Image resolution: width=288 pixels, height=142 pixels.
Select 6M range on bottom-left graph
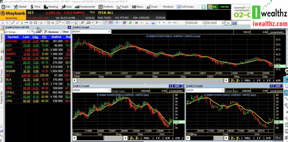[168, 138]
